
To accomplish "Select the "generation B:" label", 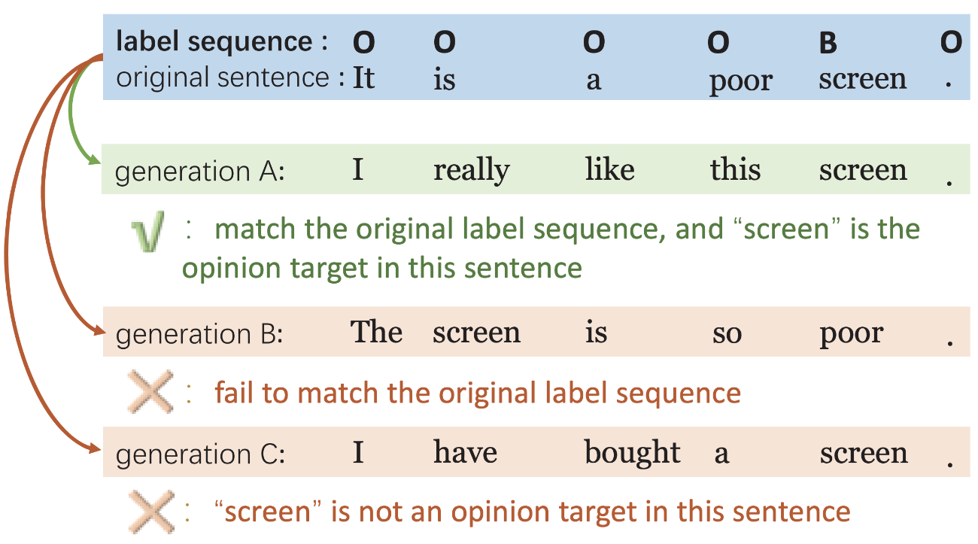I will pyautogui.click(x=199, y=333).
